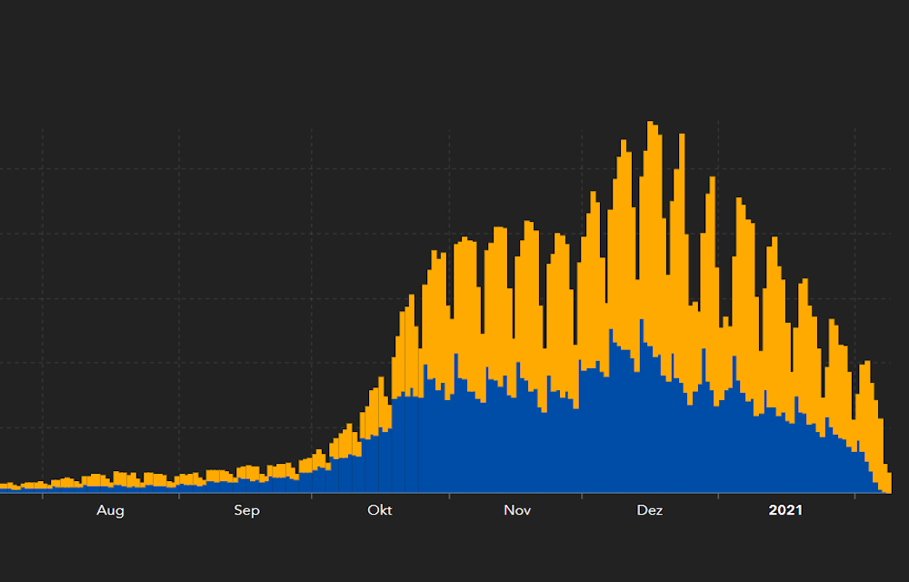Click axis tick mark between Aug and Sep
This screenshot has height=582, width=909.
point(179,496)
